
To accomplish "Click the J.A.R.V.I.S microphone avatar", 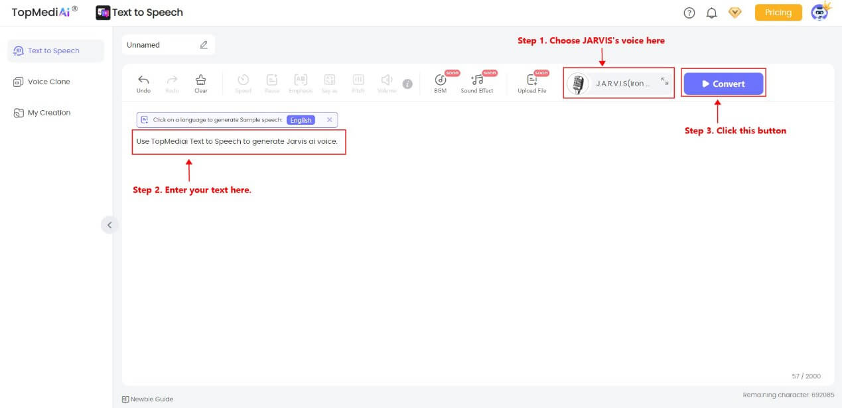I will point(579,84).
